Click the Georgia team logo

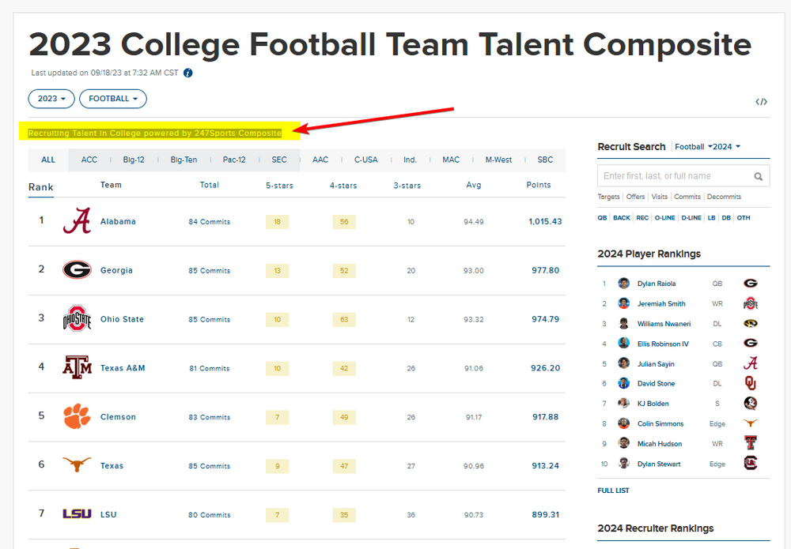coord(77,270)
